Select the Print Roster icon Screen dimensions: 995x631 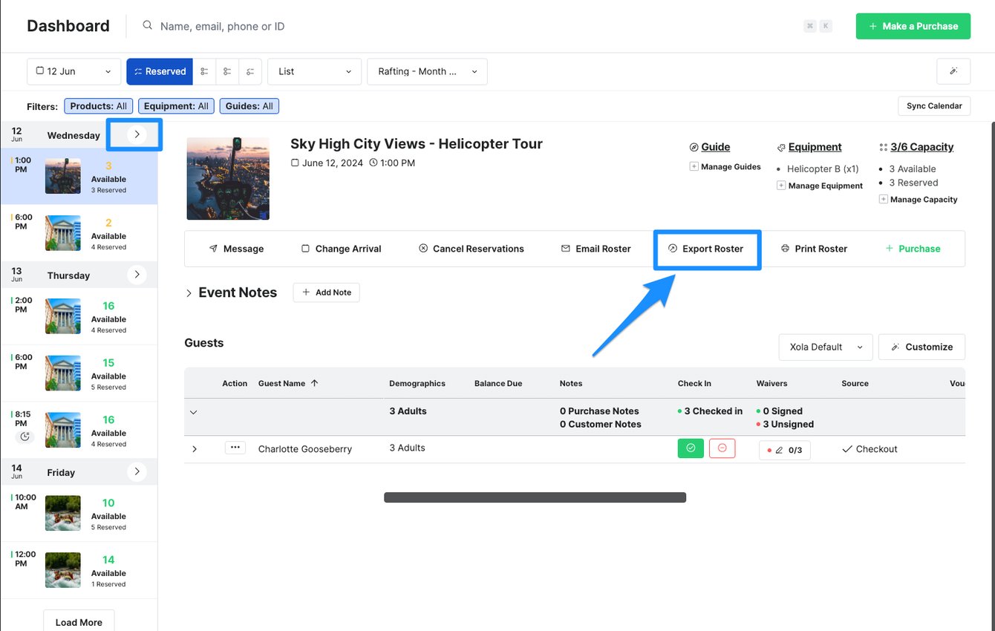pos(786,249)
